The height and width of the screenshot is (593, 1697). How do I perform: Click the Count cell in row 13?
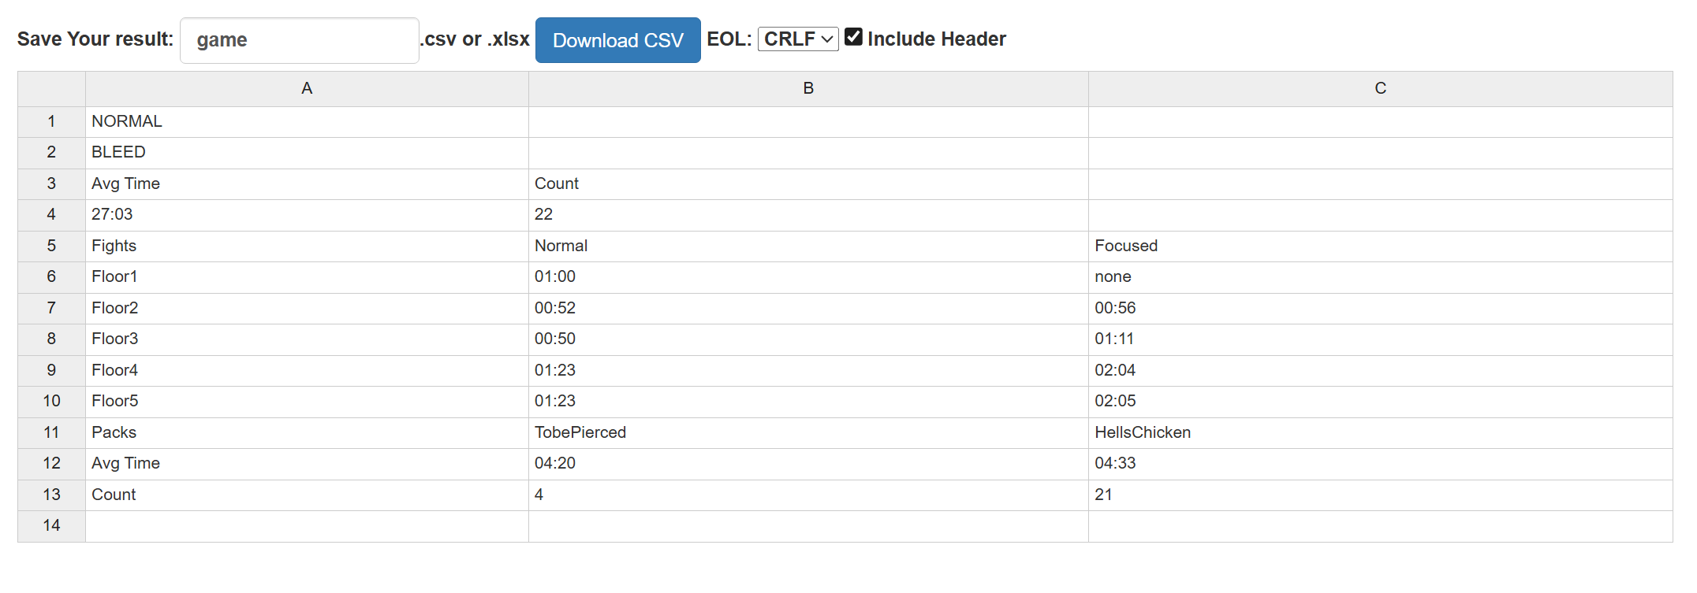tap(307, 495)
